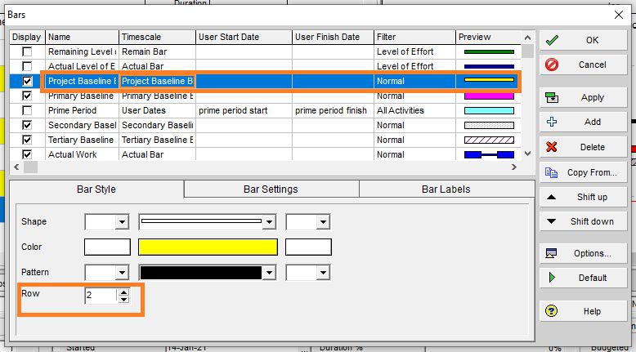This screenshot has width=636, height=352.
Task: Click the User Start Date column header
Action: click(244, 37)
